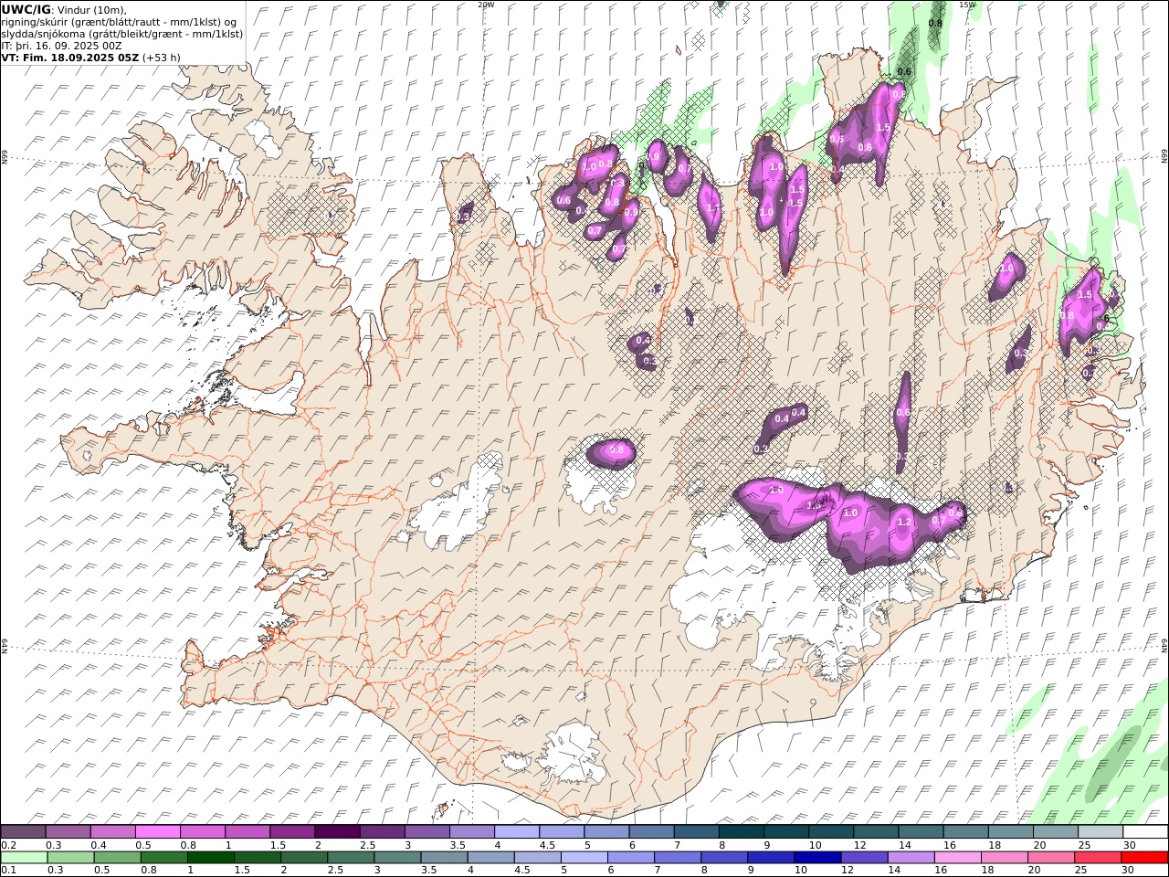Screen dimensions: 1169x877
Task: Pick the red bottom-row legend swatch starting at 30
Action: click(x=1144, y=857)
